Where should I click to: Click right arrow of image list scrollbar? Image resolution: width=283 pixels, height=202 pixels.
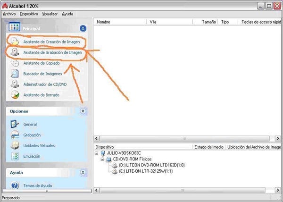[x=278, y=138]
